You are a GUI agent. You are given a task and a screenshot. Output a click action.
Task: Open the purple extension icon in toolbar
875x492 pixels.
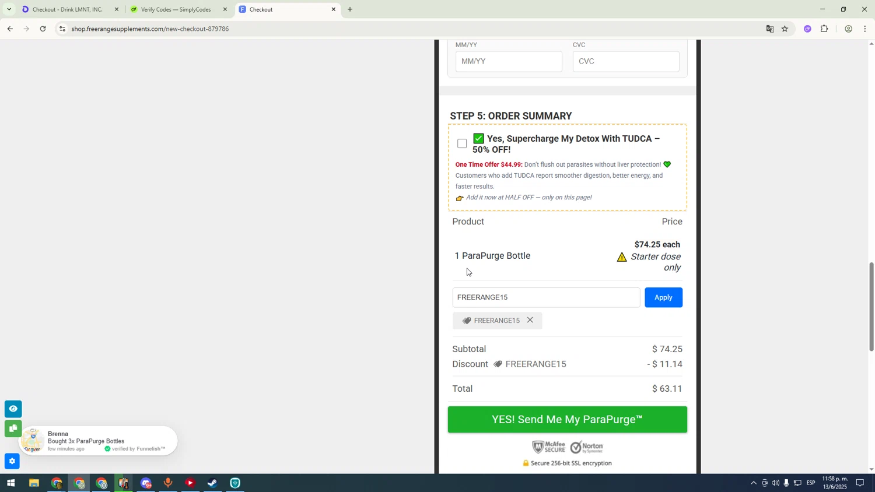tap(807, 29)
